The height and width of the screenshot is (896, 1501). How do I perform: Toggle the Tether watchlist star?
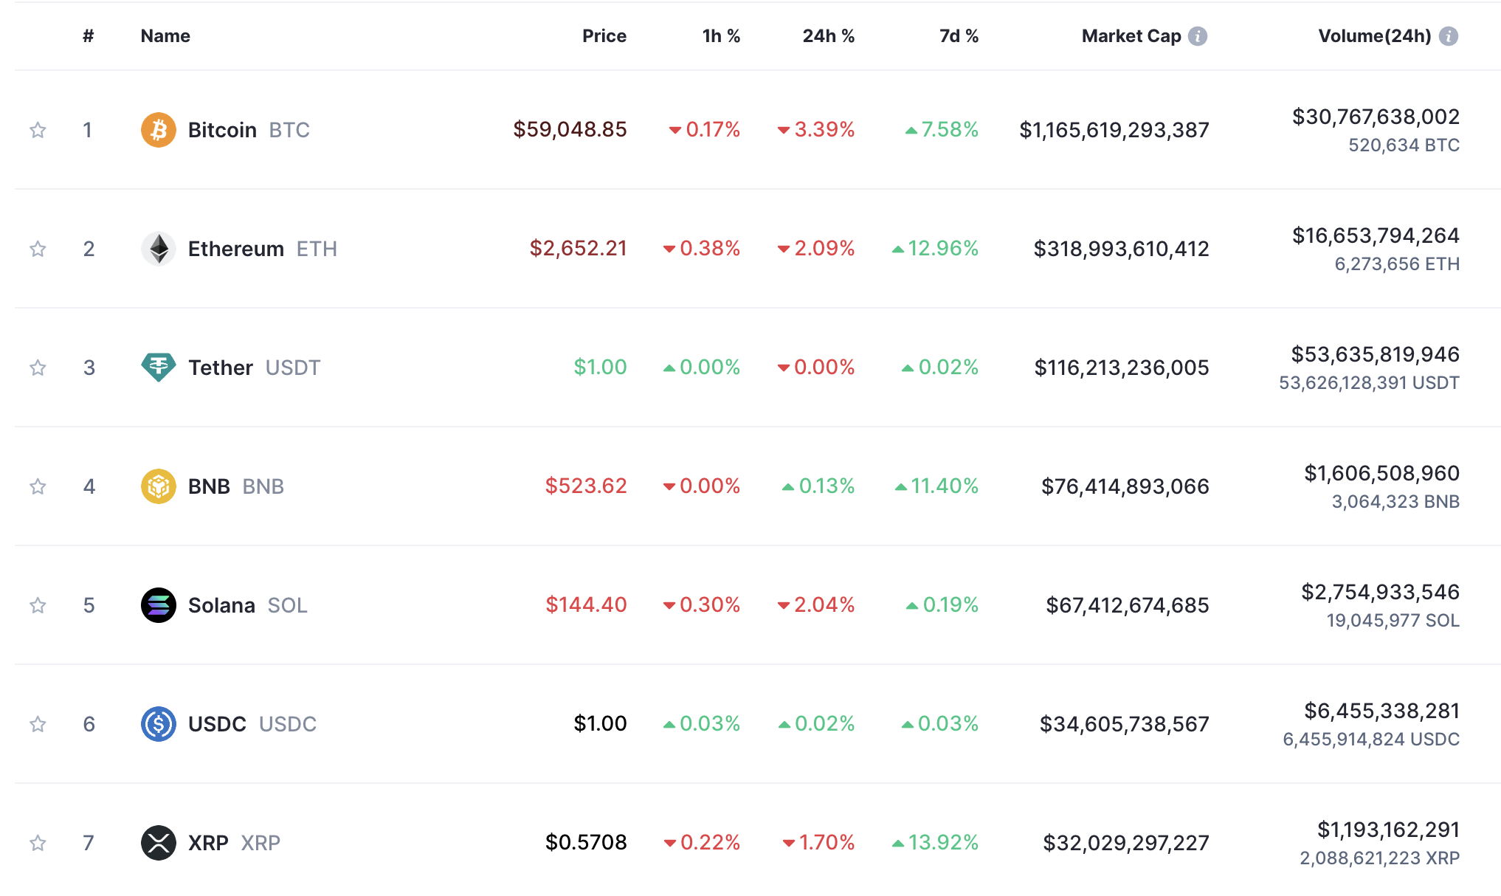[x=38, y=368]
